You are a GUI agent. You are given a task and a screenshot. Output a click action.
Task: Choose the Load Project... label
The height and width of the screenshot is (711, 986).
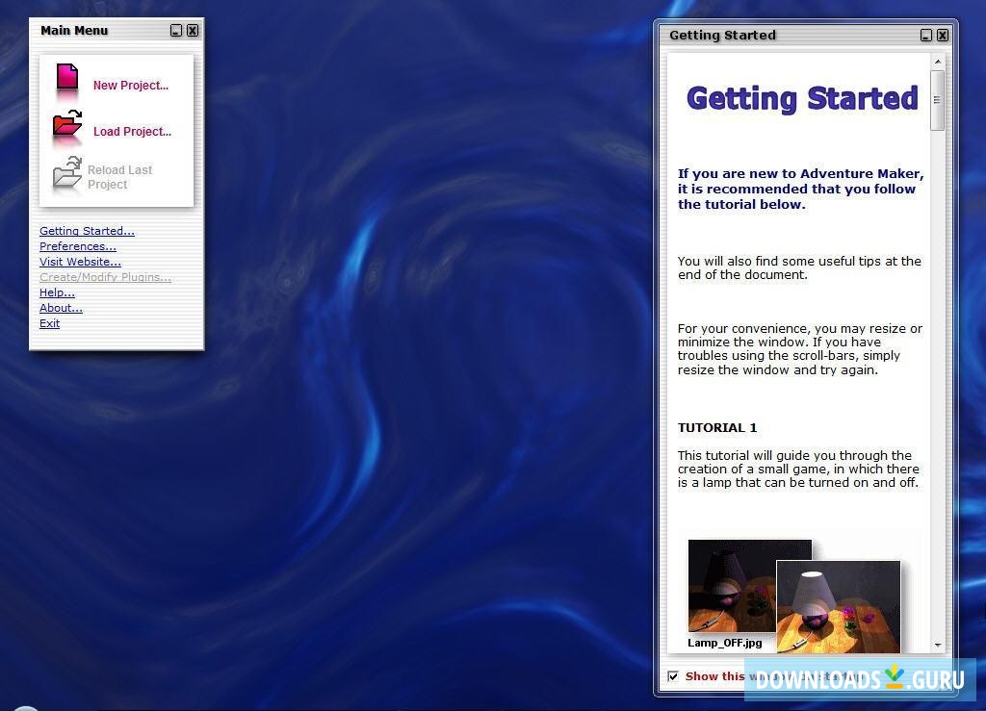point(132,131)
